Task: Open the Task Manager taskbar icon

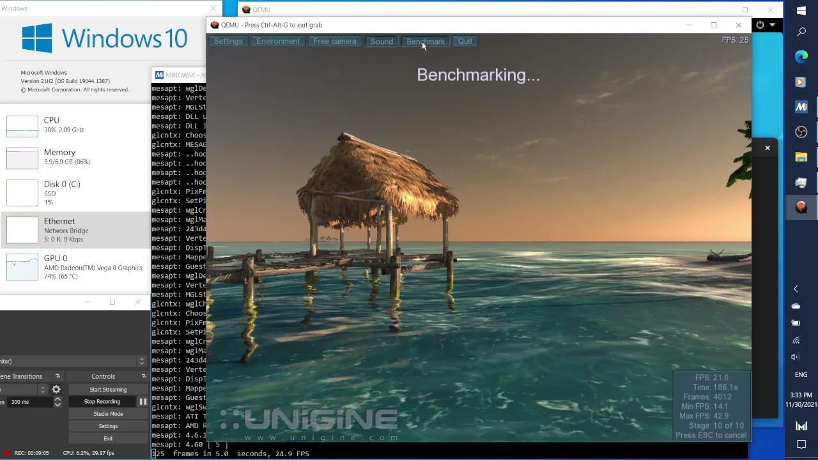Action: pyautogui.click(x=801, y=182)
